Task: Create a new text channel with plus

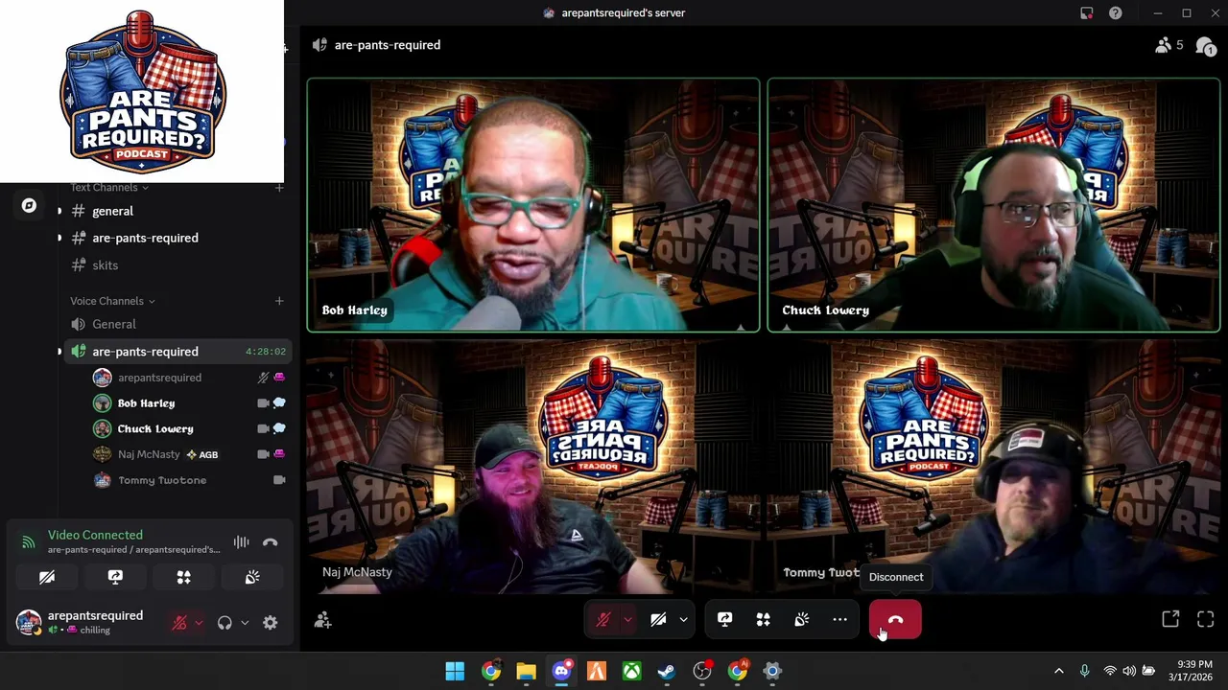Action: click(279, 188)
